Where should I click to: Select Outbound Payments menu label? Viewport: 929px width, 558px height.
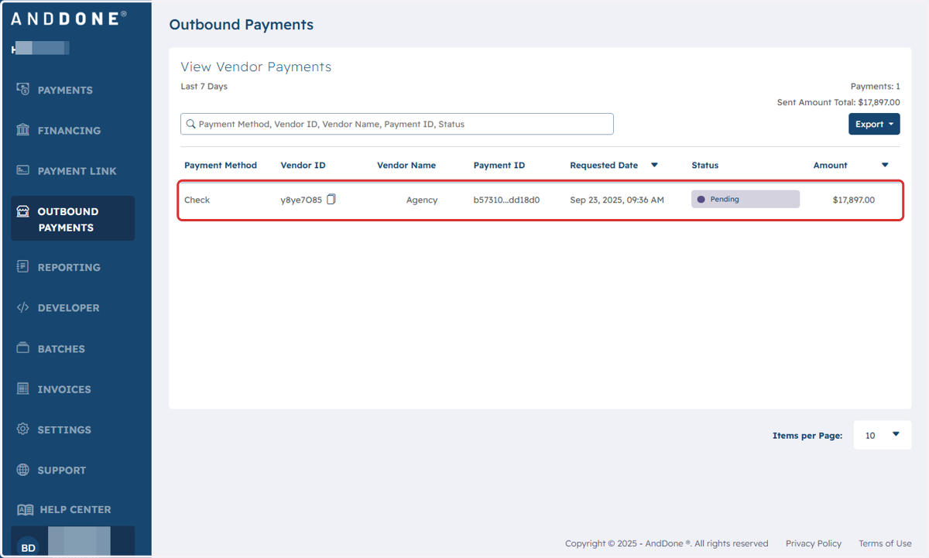pos(68,219)
